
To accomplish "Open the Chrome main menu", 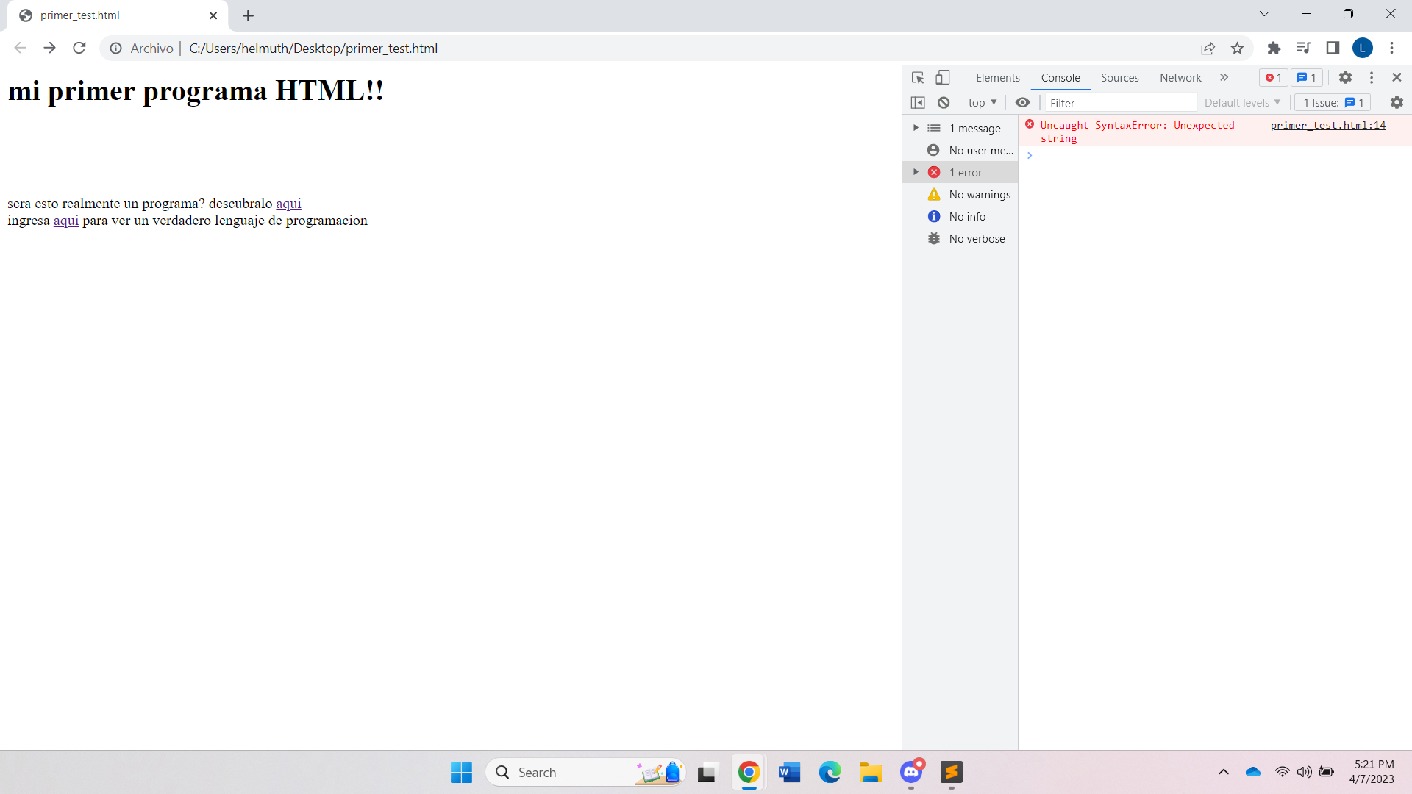I will (x=1391, y=48).
